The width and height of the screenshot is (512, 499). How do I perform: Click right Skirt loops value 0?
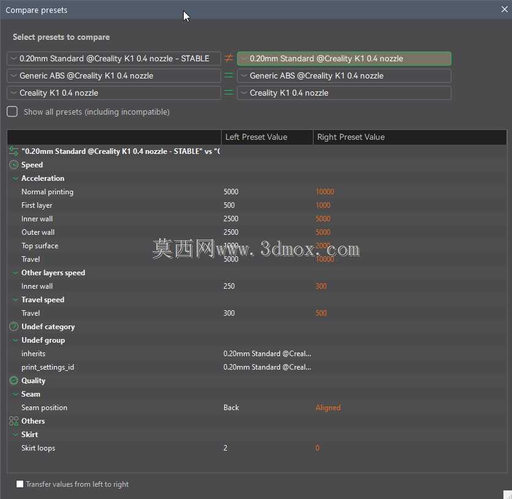(x=317, y=448)
